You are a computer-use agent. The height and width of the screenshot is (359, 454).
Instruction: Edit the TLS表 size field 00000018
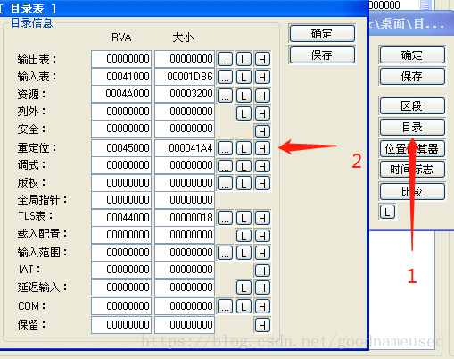(185, 218)
